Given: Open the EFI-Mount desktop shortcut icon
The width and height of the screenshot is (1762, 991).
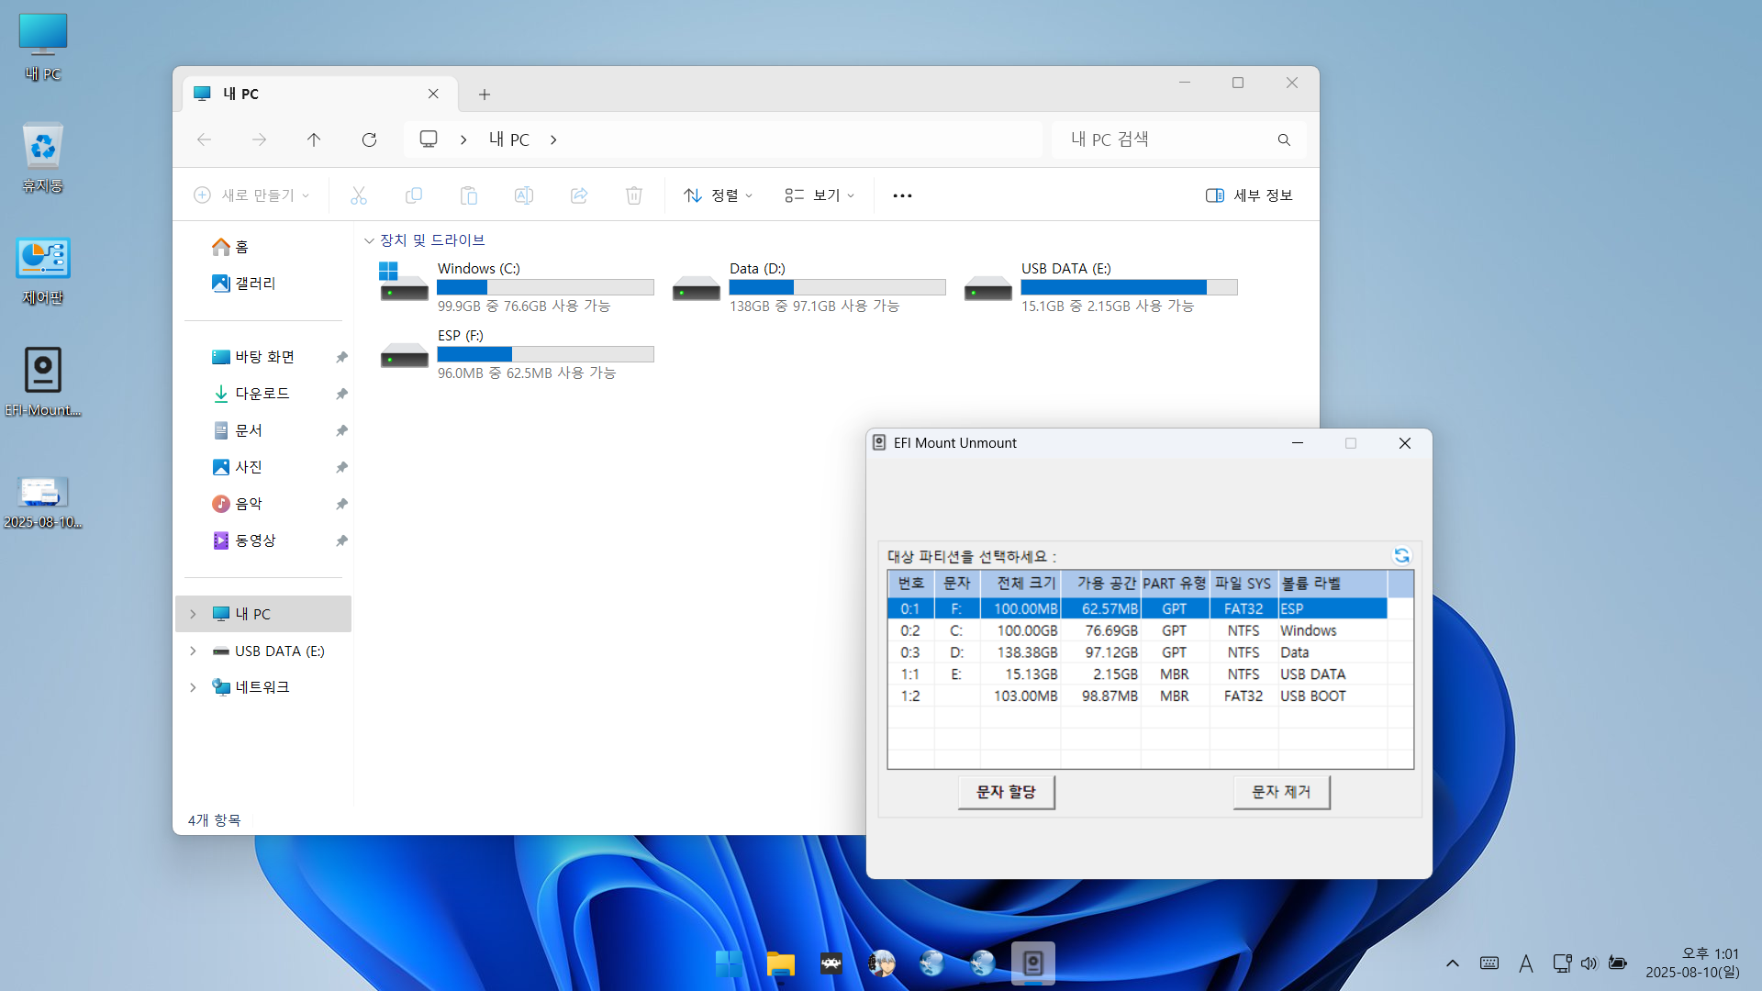Looking at the screenshot, I should pos(42,371).
